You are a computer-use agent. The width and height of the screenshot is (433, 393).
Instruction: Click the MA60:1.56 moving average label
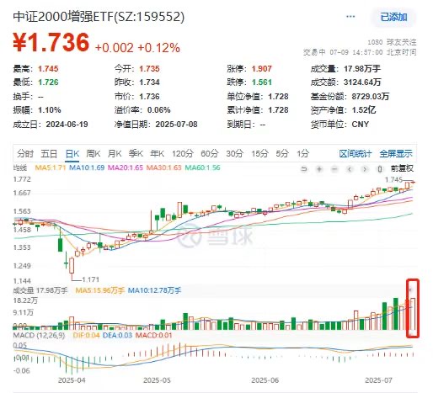tap(202, 168)
